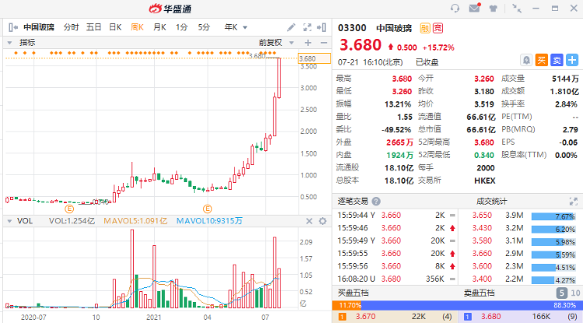Image resolution: width=583 pixels, height=323 pixels.
Task: Open VOL indicator settings gear
Action: (323, 221)
